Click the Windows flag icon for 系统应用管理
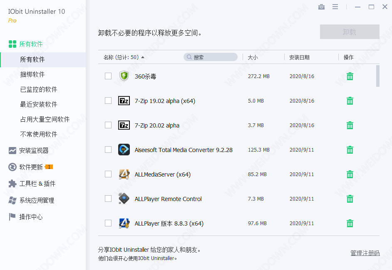 pos(12,200)
